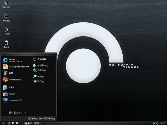The width and height of the screenshot is (167, 125).
Task: Click the 注销(L) log off button
Action: click(x=33, y=118)
